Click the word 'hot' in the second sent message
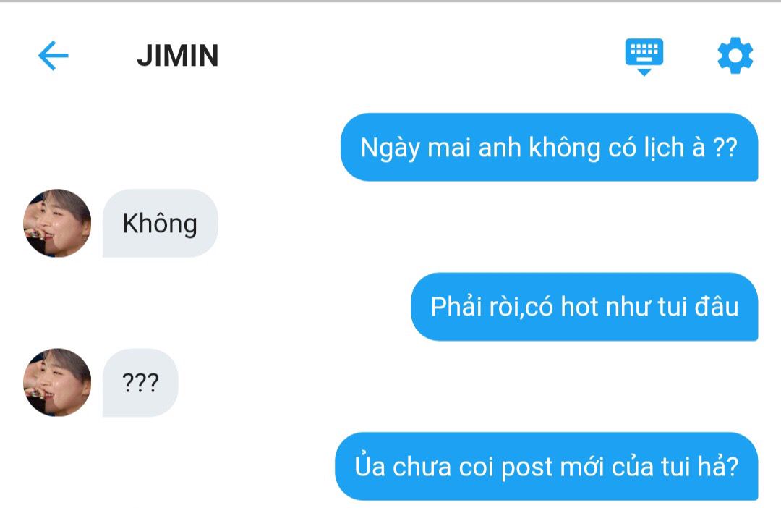 pos(579,307)
